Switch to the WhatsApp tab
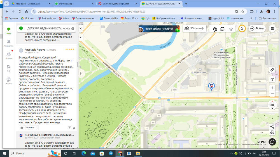Viewport: 280px width, 157px height. pyautogui.click(x=74, y=4)
